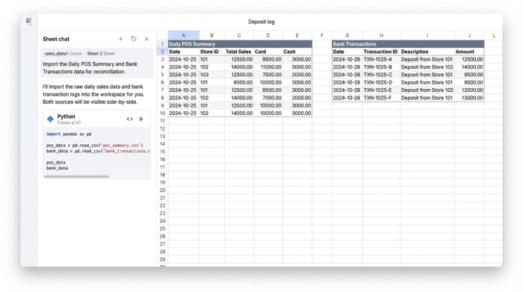This screenshot has width=523, height=292.
Task: Click cell TXN-1025-D
Action: (x=381, y=82)
